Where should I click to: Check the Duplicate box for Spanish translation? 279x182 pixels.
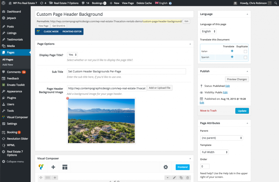[246, 57]
